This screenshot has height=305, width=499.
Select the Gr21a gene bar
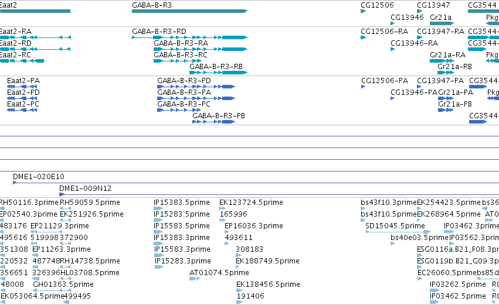click(x=442, y=23)
